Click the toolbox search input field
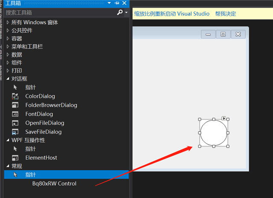 pos(60,12)
